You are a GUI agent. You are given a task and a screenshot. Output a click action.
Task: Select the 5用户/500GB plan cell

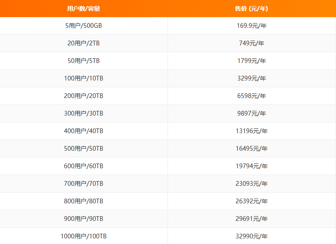(84, 26)
